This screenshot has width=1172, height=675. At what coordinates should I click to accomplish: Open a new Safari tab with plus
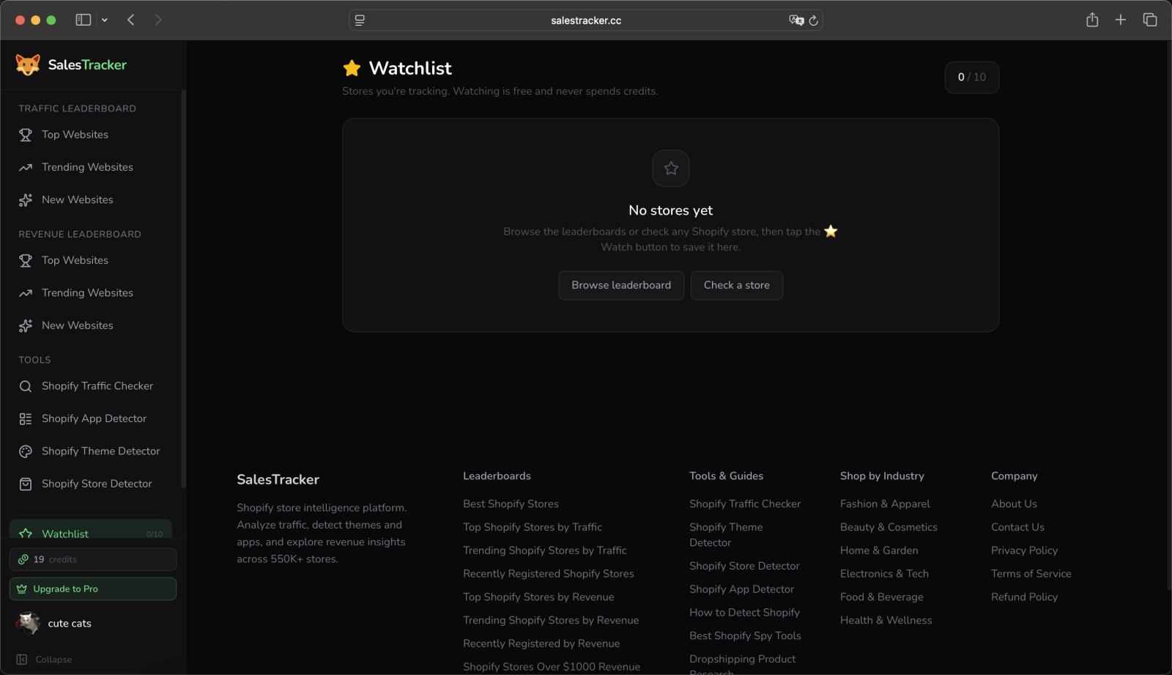tap(1121, 20)
